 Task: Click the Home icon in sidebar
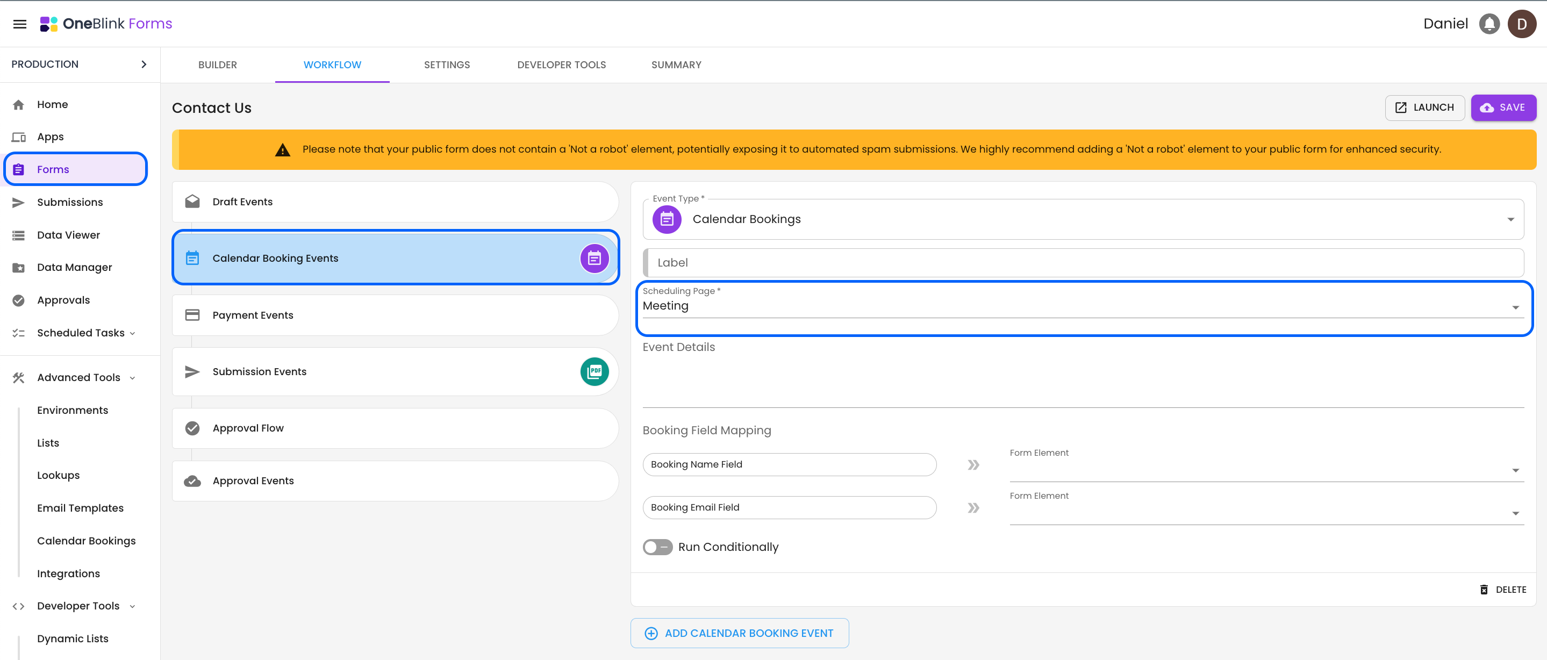[x=19, y=104]
